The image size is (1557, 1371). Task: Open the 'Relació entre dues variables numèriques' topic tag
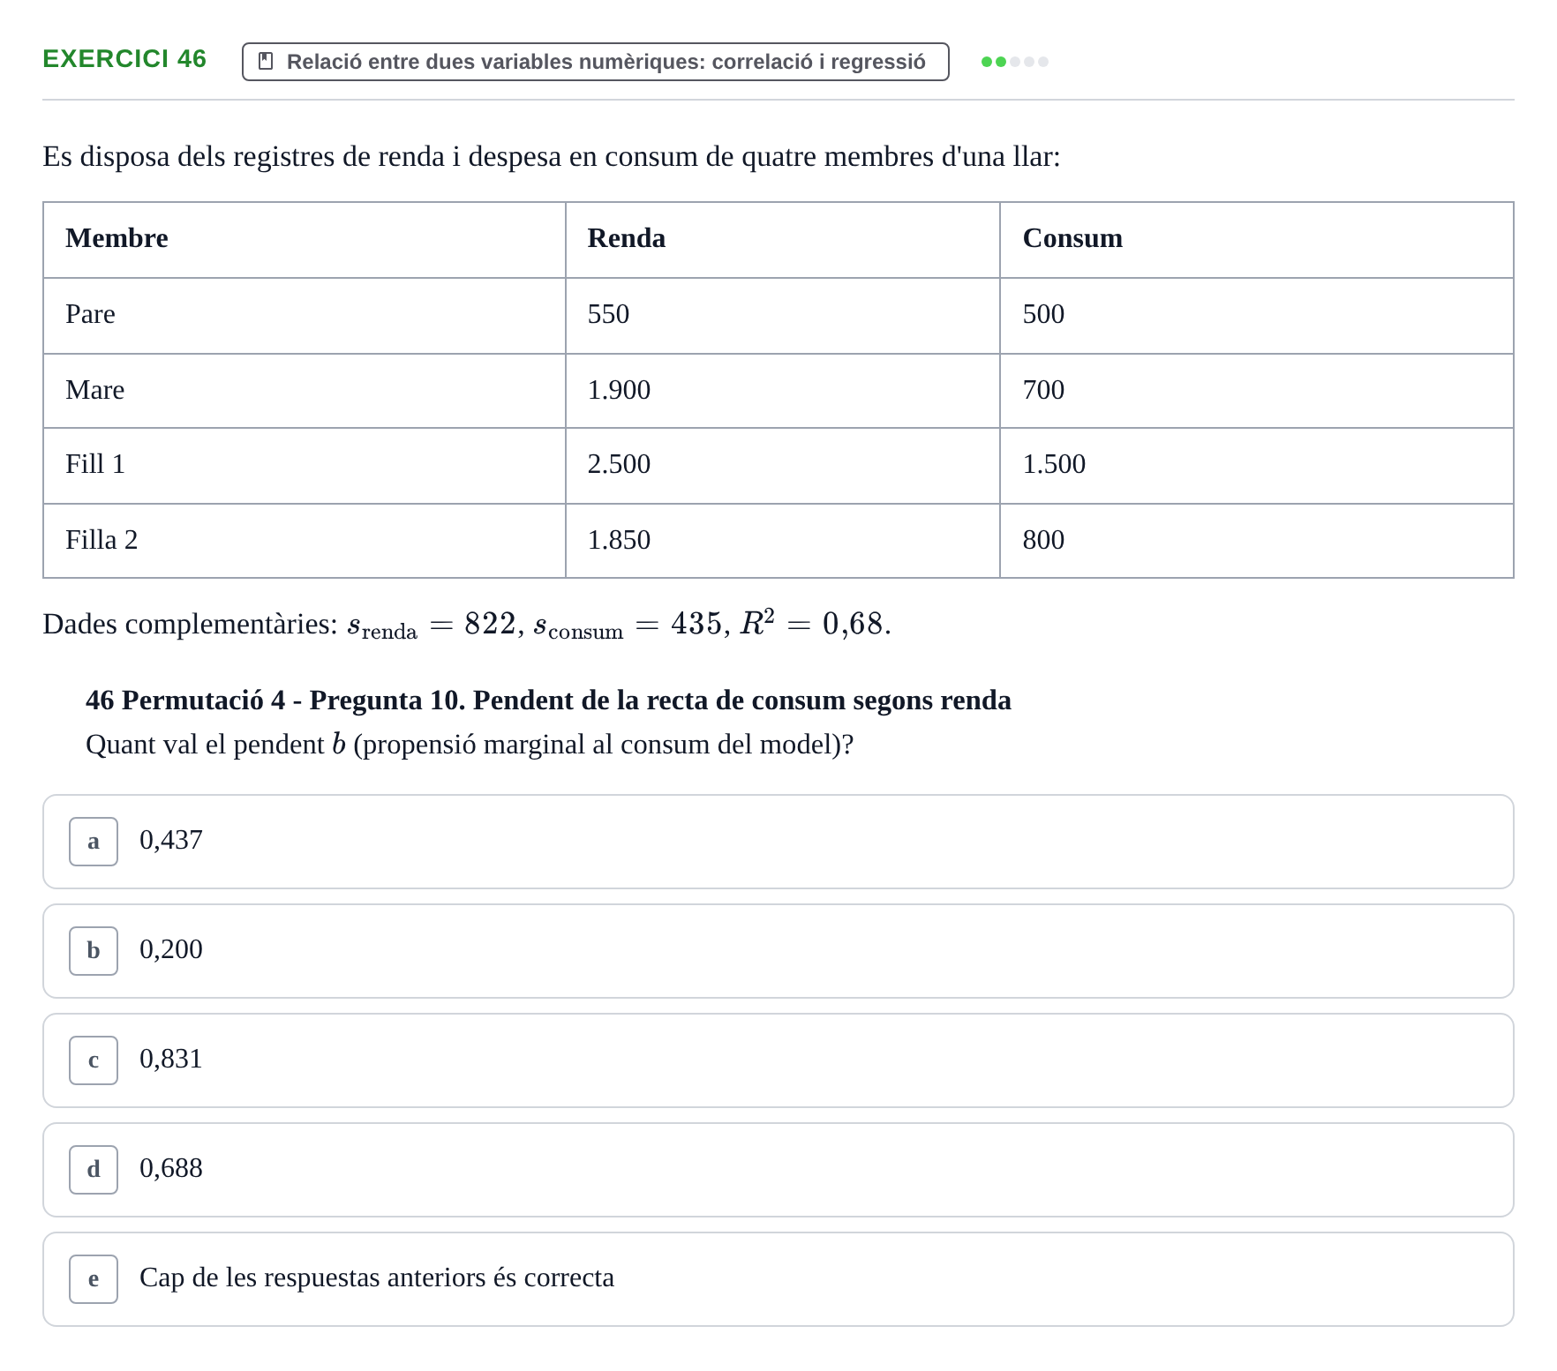[x=596, y=62]
